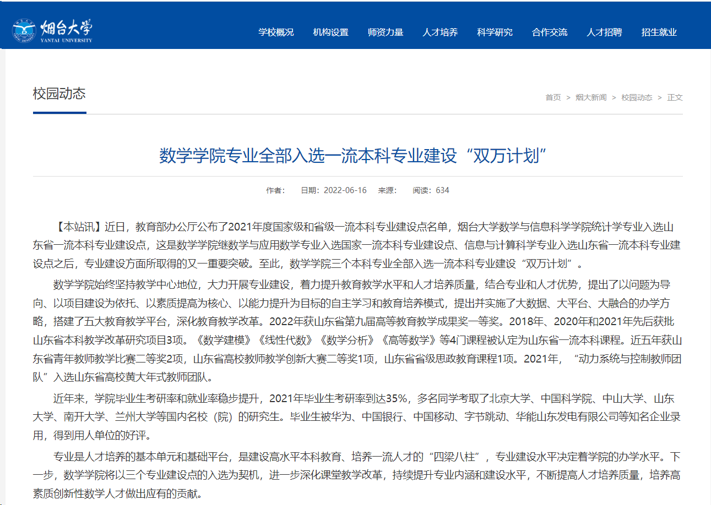Click the 阅读 634 view count

pos(431,190)
